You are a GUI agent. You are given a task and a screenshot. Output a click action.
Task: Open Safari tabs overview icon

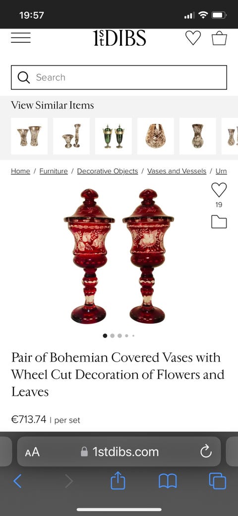tap(218, 481)
